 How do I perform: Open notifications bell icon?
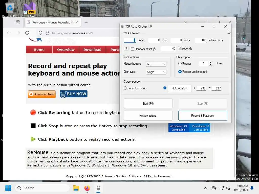tap(252, 188)
